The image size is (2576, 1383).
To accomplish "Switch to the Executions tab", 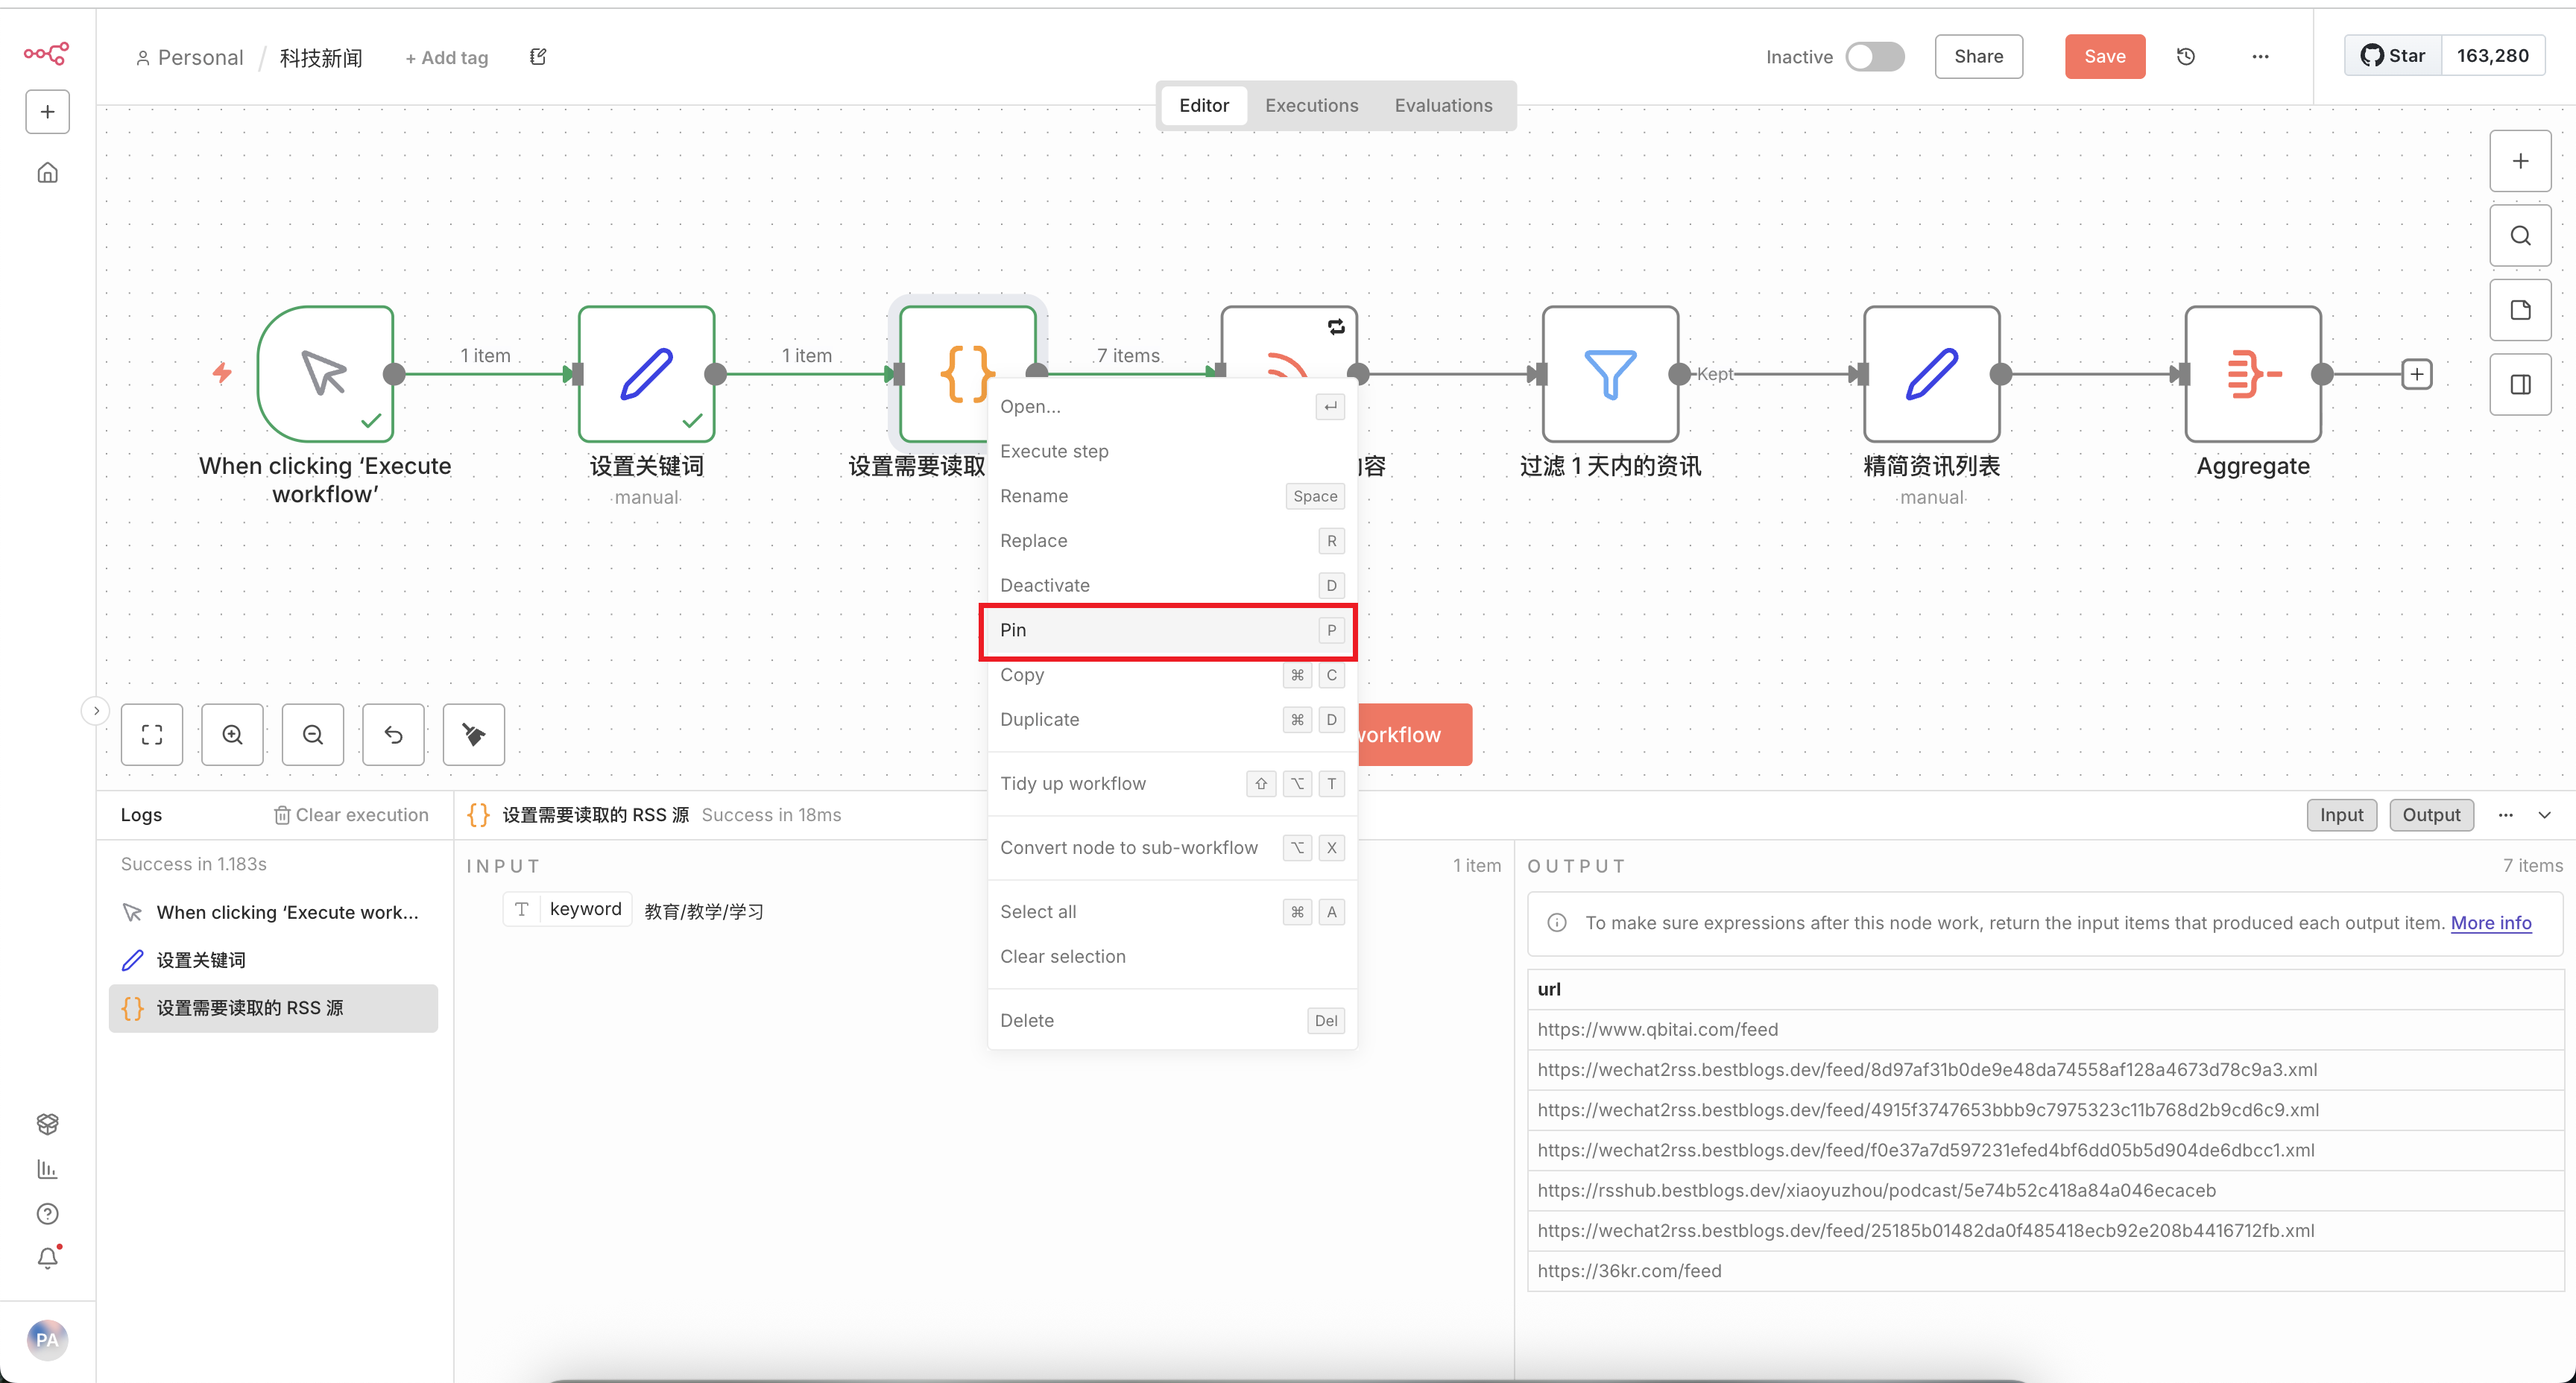I will coord(1311,105).
